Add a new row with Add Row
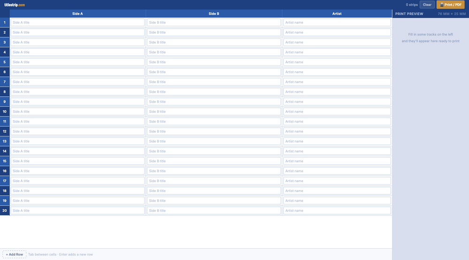This screenshot has width=469, height=260. [15, 254]
